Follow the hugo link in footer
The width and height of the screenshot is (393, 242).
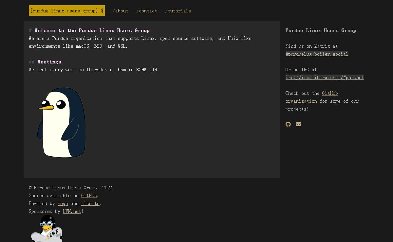point(63,203)
